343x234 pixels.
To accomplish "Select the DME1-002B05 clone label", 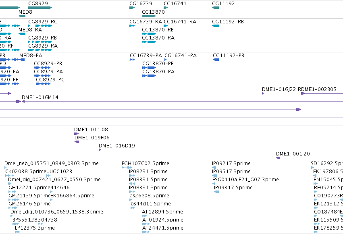I will (318, 89).
